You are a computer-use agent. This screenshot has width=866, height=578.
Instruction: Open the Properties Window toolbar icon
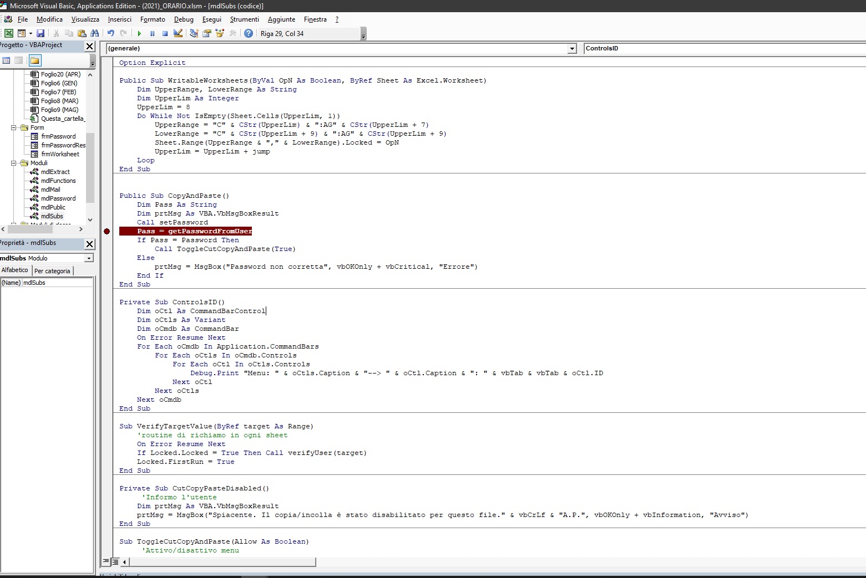coord(206,33)
